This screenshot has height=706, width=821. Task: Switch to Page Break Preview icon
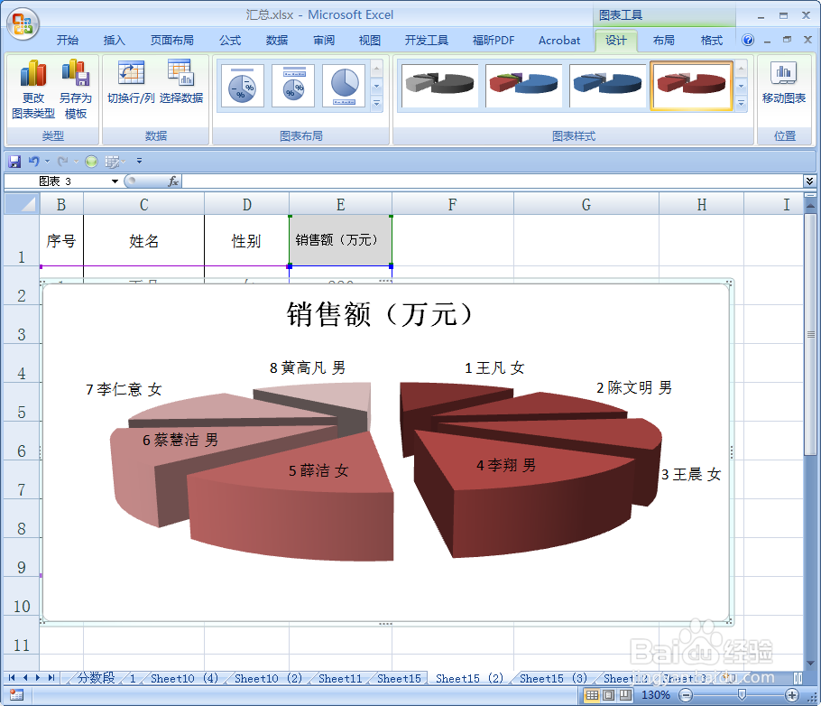pyautogui.click(x=626, y=695)
